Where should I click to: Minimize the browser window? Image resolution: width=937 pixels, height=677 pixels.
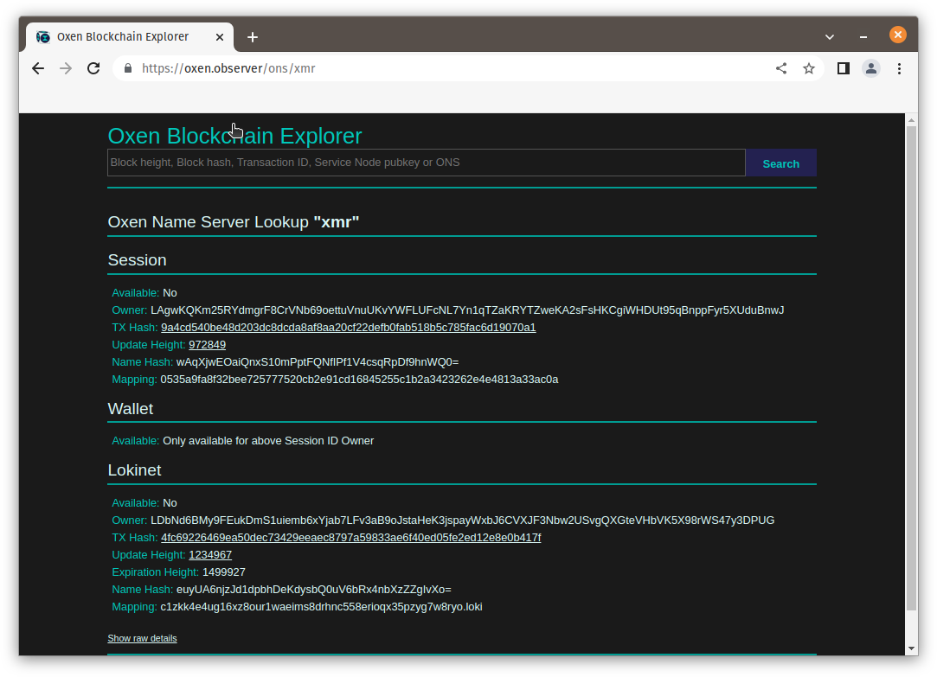pyautogui.click(x=863, y=37)
